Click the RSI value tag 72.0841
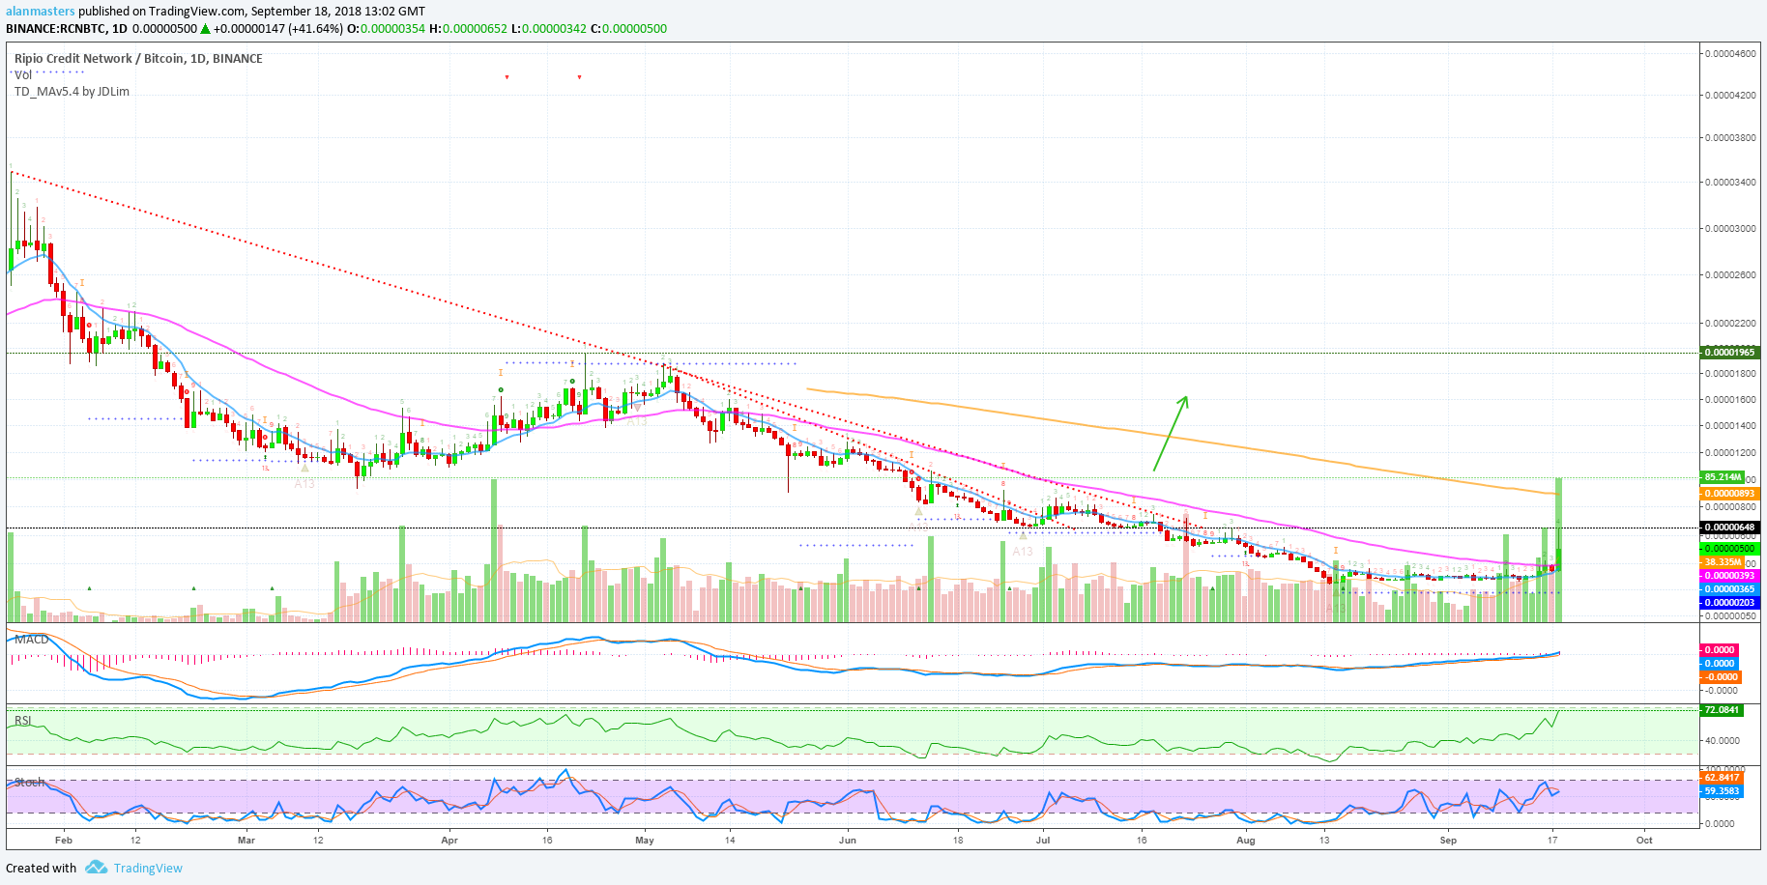The height and width of the screenshot is (885, 1767). click(x=1722, y=710)
